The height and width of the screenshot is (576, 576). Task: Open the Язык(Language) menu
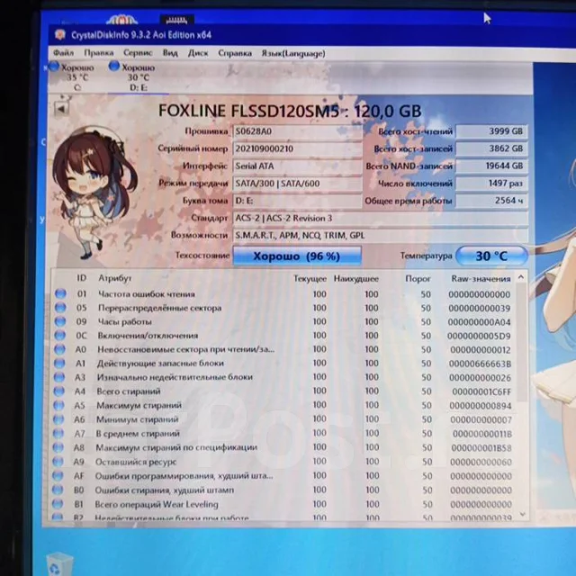click(x=293, y=54)
